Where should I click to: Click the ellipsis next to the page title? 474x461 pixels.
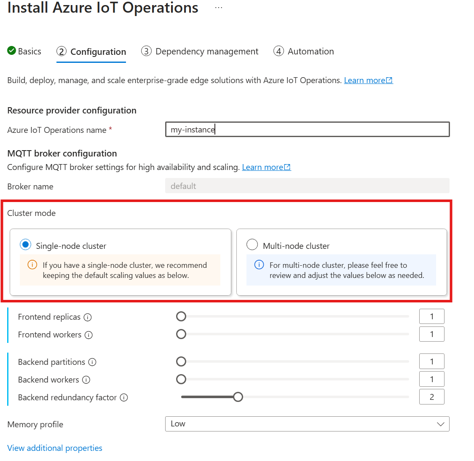(218, 7)
